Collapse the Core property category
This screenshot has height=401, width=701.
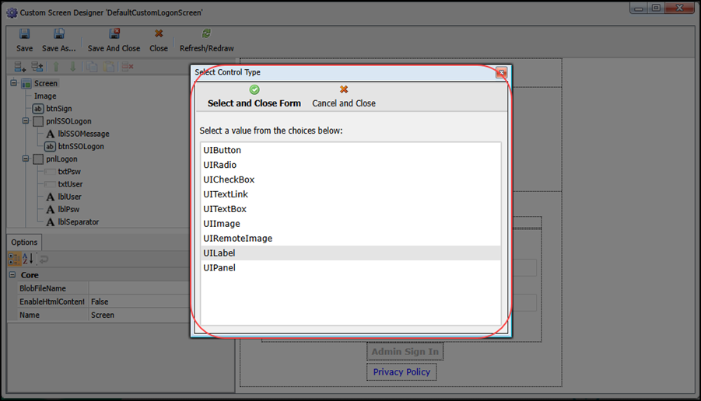click(12, 275)
